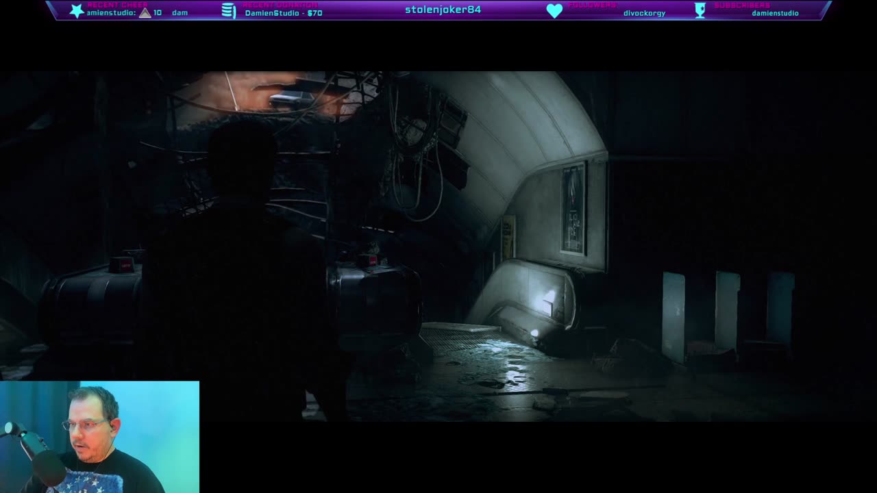The width and height of the screenshot is (877, 493).
Task: Click the star icon beside Recent Cheer
Action: coord(77,10)
